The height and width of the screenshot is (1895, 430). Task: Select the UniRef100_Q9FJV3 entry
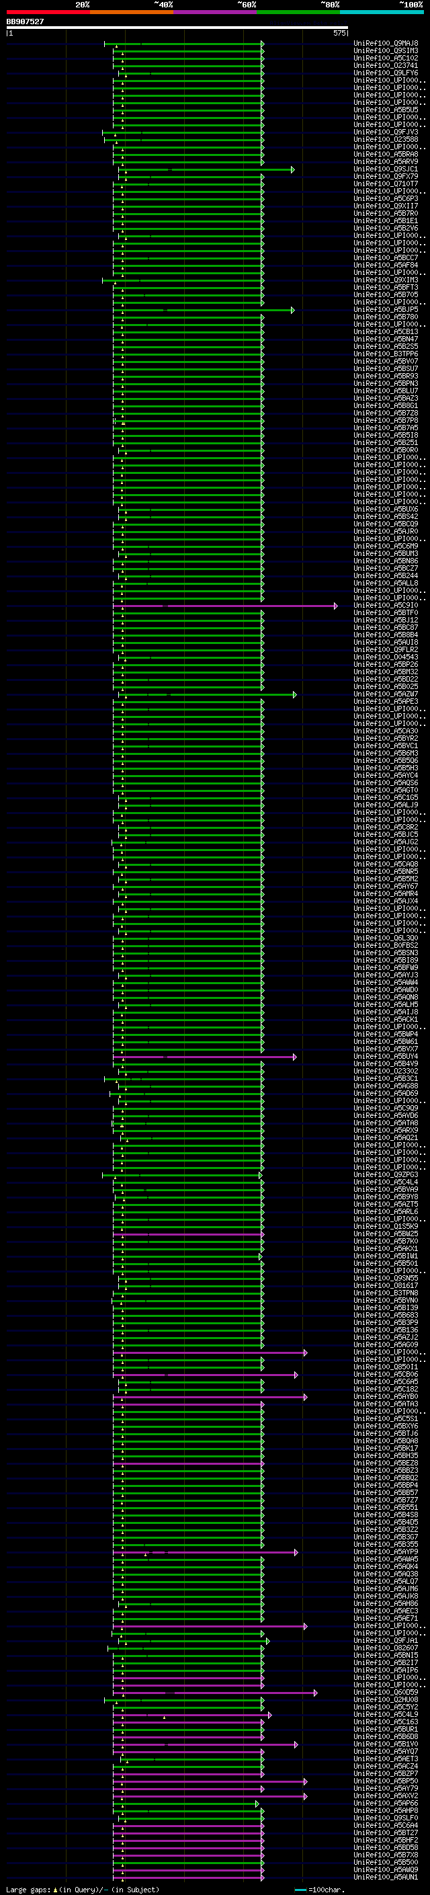point(386,132)
